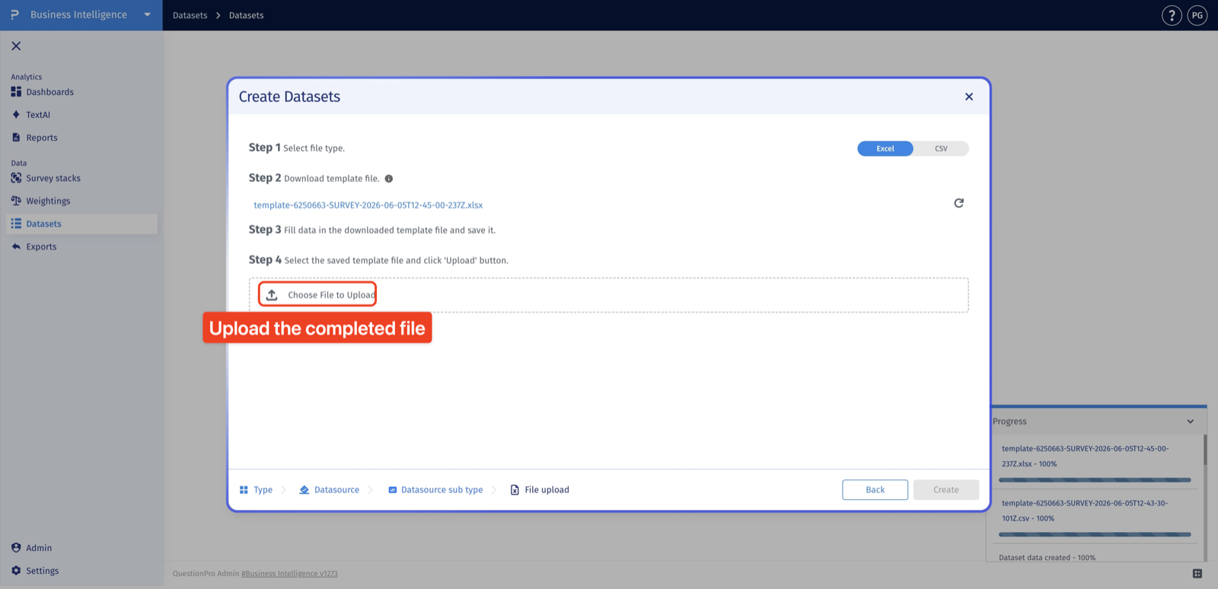This screenshot has width=1218, height=589.
Task: Click the 'Step 1 Select file type' text
Action: tap(297, 148)
